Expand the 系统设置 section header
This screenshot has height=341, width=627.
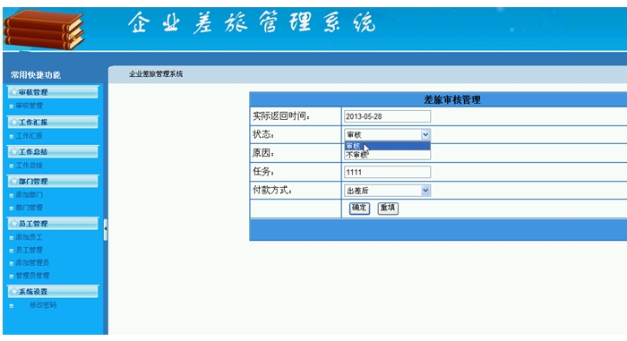tap(53, 292)
